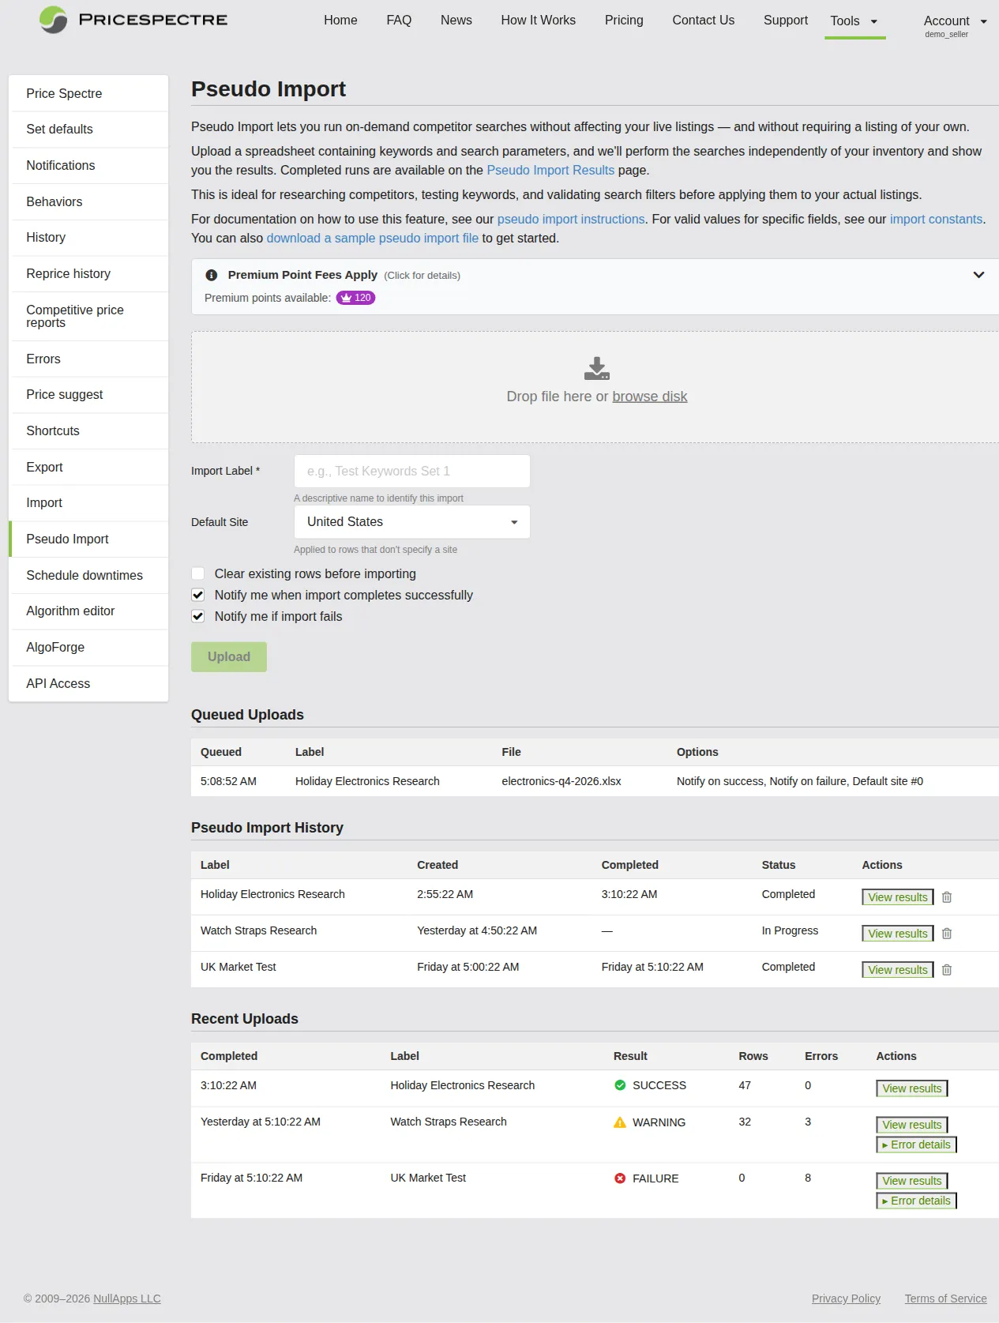Click the green SUCCESS status icon
The width and height of the screenshot is (999, 1323).
[620, 1085]
